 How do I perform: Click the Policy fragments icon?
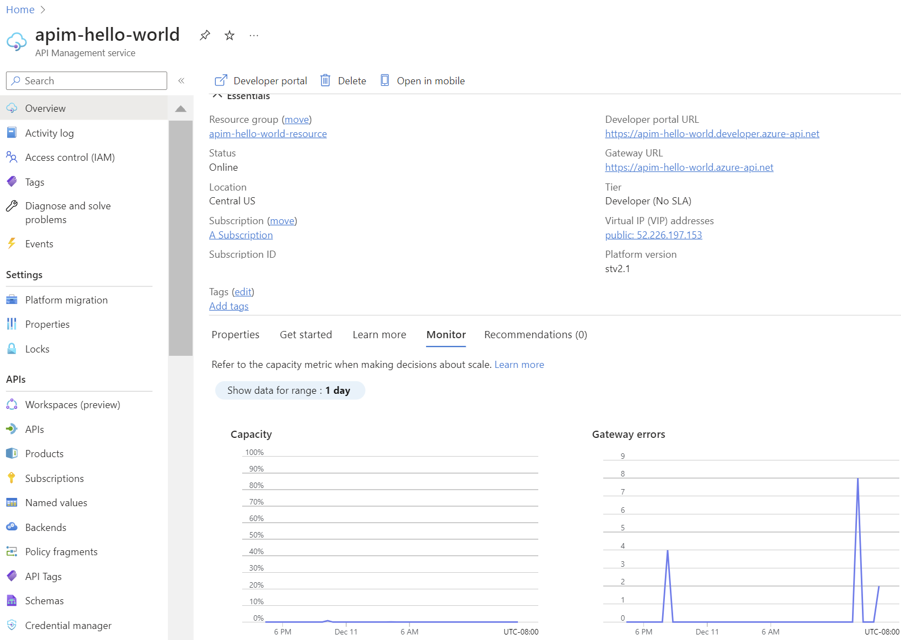[12, 551]
